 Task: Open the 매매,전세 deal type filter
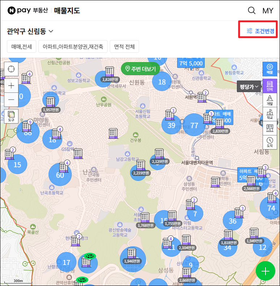pos(22,47)
